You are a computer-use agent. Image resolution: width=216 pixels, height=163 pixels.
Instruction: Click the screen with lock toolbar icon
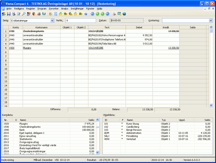coord(119,14)
